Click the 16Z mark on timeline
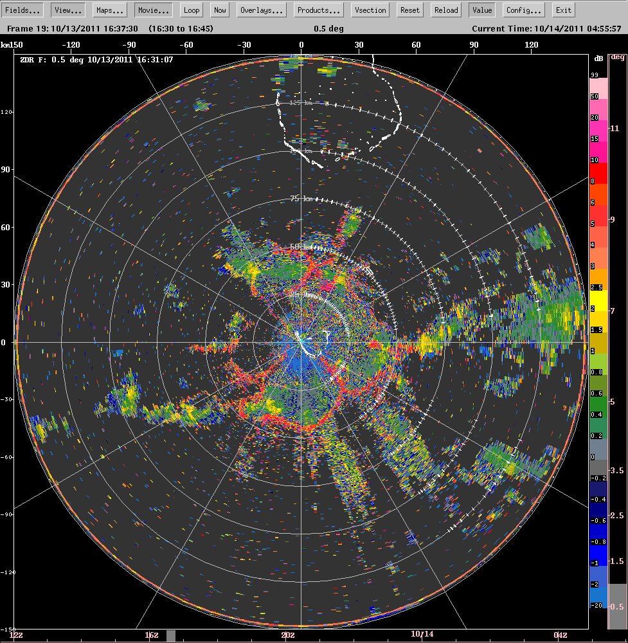Viewport: 628px width, 643px height. pos(152,635)
